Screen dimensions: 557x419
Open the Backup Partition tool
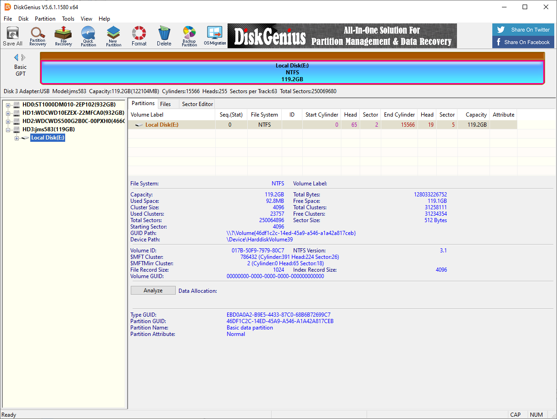189,36
